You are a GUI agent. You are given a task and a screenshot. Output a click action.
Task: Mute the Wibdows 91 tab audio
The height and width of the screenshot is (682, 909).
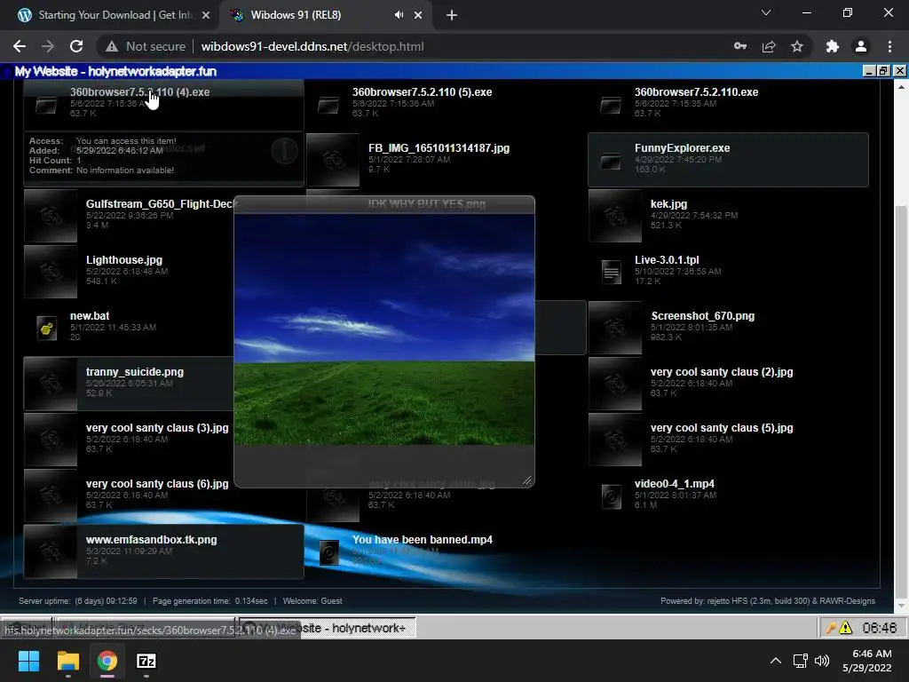pyautogui.click(x=399, y=15)
